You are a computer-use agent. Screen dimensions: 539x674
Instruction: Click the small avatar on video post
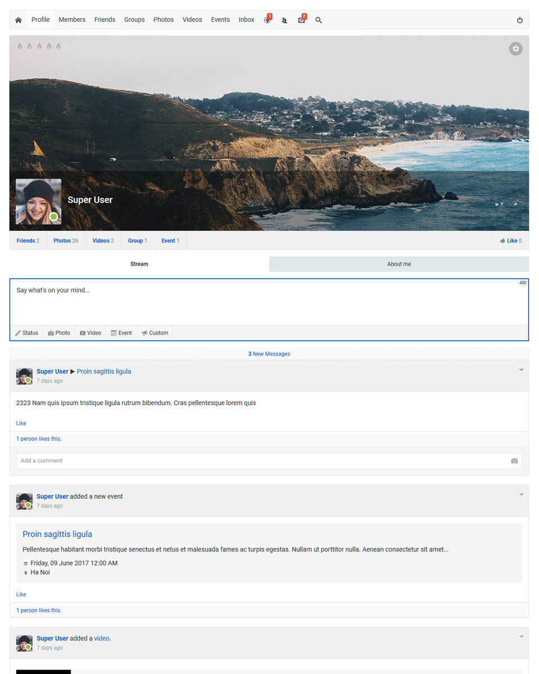point(24,644)
